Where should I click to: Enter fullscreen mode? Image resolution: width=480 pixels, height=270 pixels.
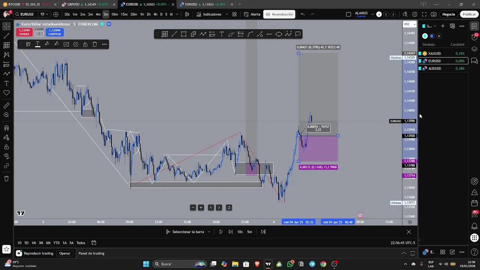point(424,14)
